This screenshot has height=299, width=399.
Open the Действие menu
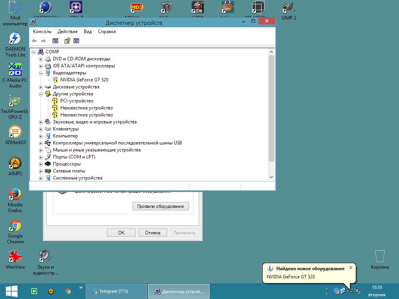pyautogui.click(x=67, y=32)
